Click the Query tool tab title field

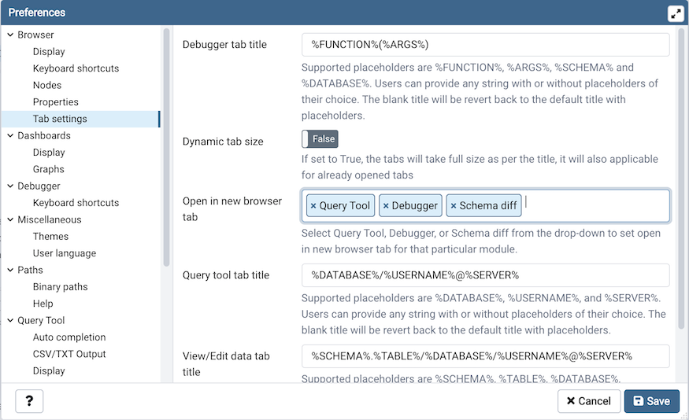coord(486,275)
